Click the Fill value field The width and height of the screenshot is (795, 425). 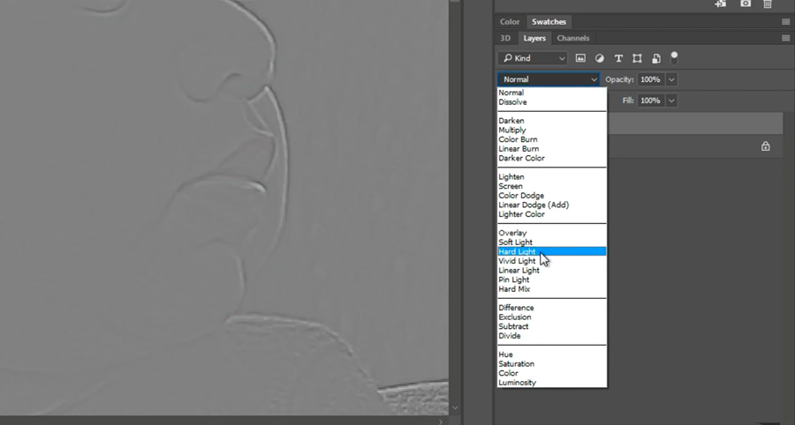pyautogui.click(x=650, y=101)
